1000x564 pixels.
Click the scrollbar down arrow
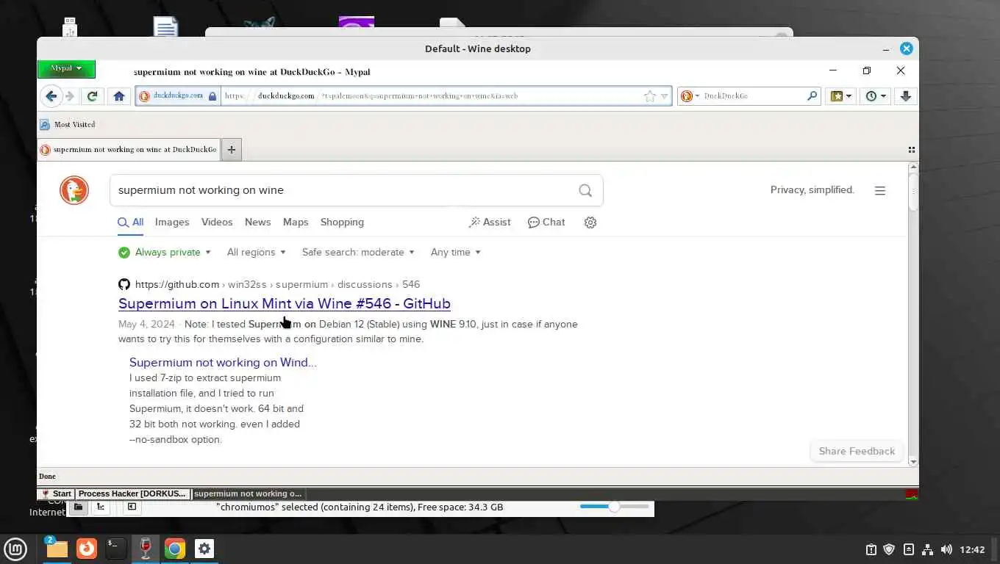(x=913, y=462)
